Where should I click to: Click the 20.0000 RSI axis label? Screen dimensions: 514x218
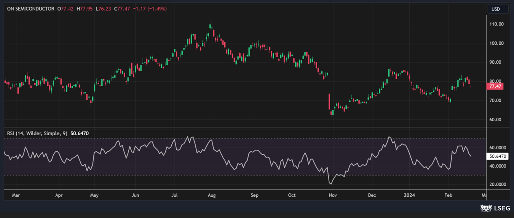(498, 185)
